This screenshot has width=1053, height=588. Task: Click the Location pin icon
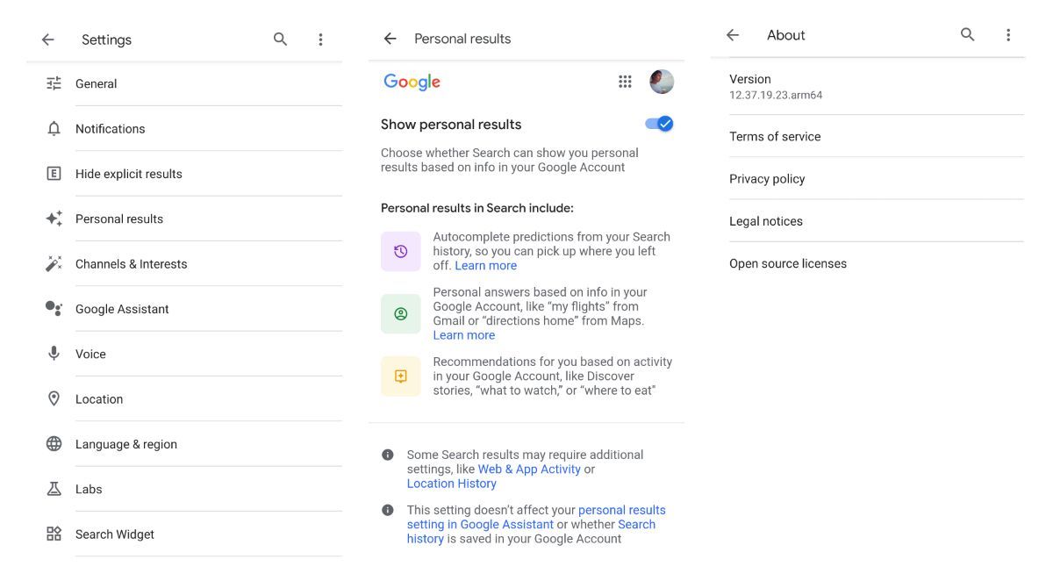click(53, 398)
